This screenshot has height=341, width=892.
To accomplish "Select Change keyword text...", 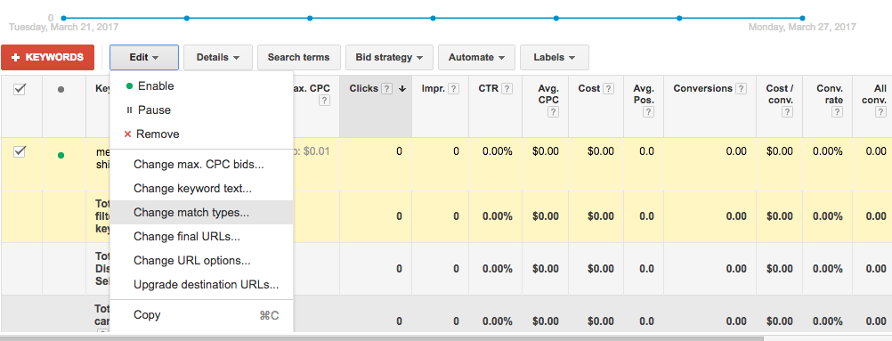I will [x=201, y=189].
